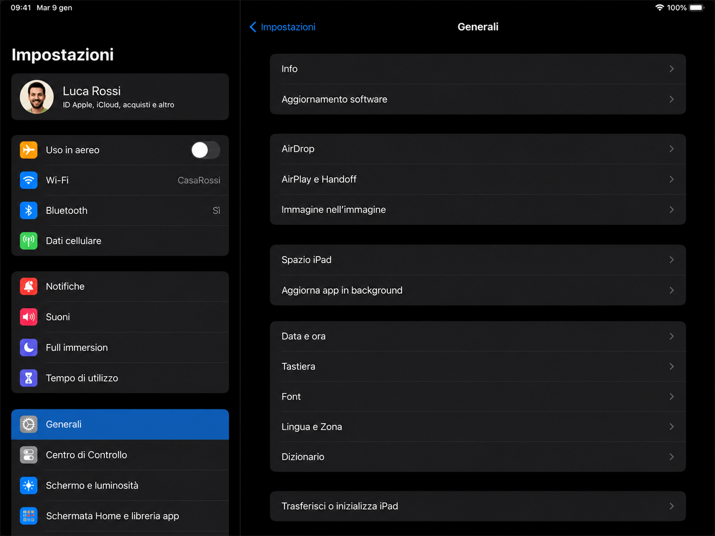
Task: Open AirDrop row chevron
Action: (672, 149)
